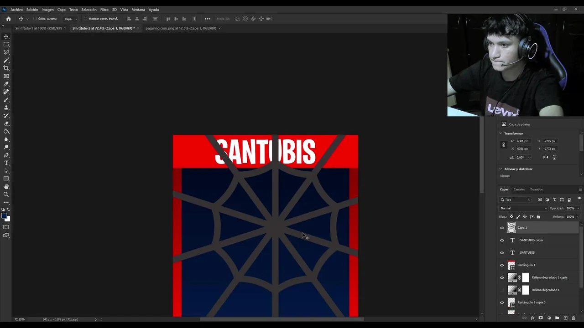Image resolution: width=584 pixels, height=328 pixels.
Task: Hide the SANTUBIS copia layer
Action: coord(502,240)
